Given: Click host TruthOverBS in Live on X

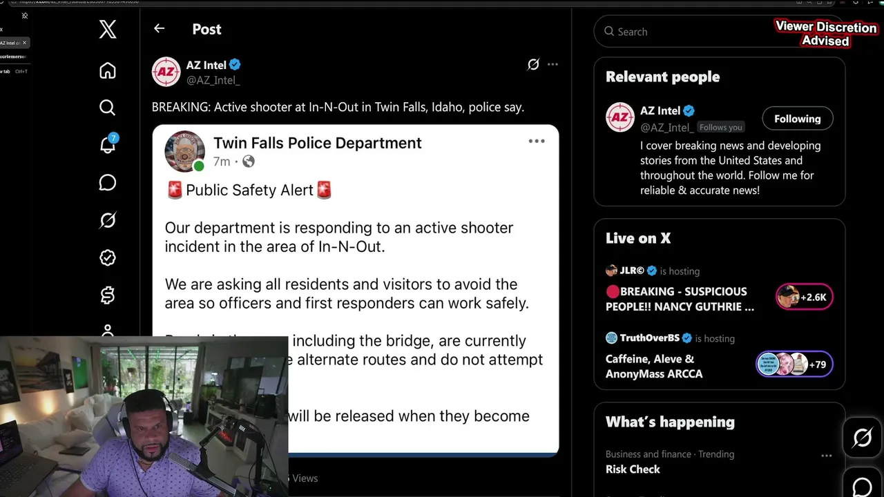Looking at the screenshot, I should (649, 338).
